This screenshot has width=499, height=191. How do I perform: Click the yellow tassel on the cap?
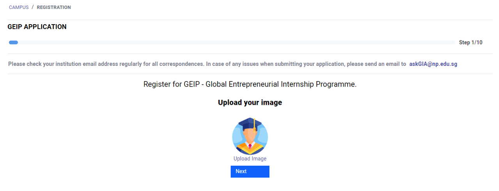tap(255, 125)
